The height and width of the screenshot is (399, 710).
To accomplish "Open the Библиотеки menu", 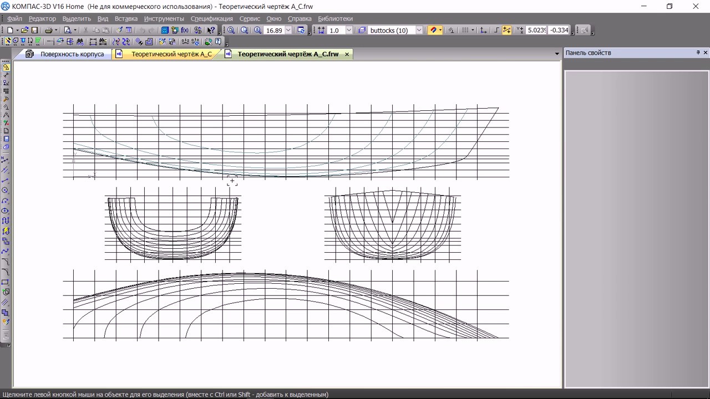I will tap(335, 18).
